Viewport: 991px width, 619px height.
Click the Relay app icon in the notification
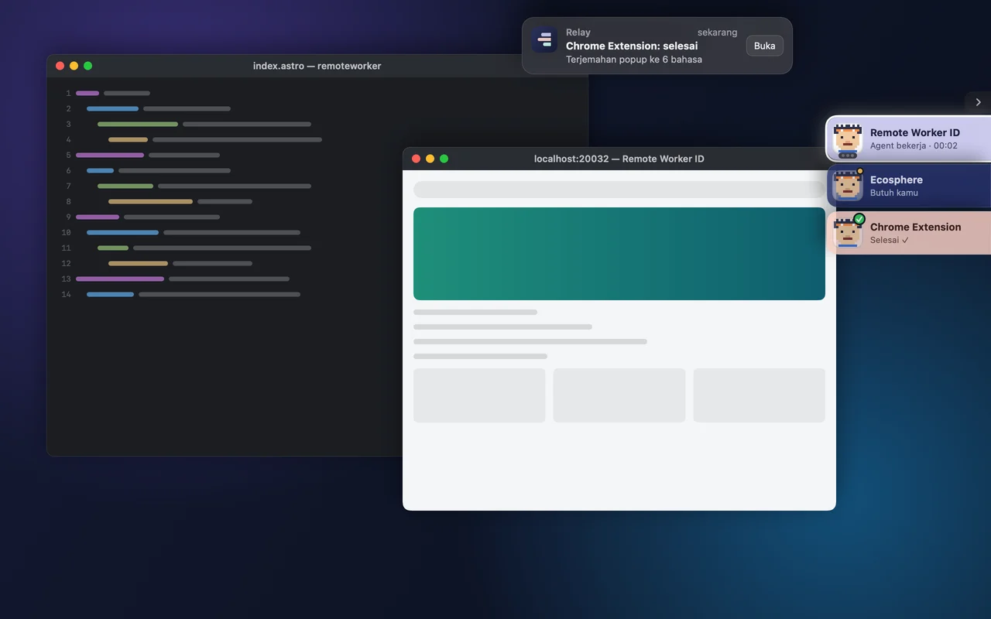coord(544,40)
